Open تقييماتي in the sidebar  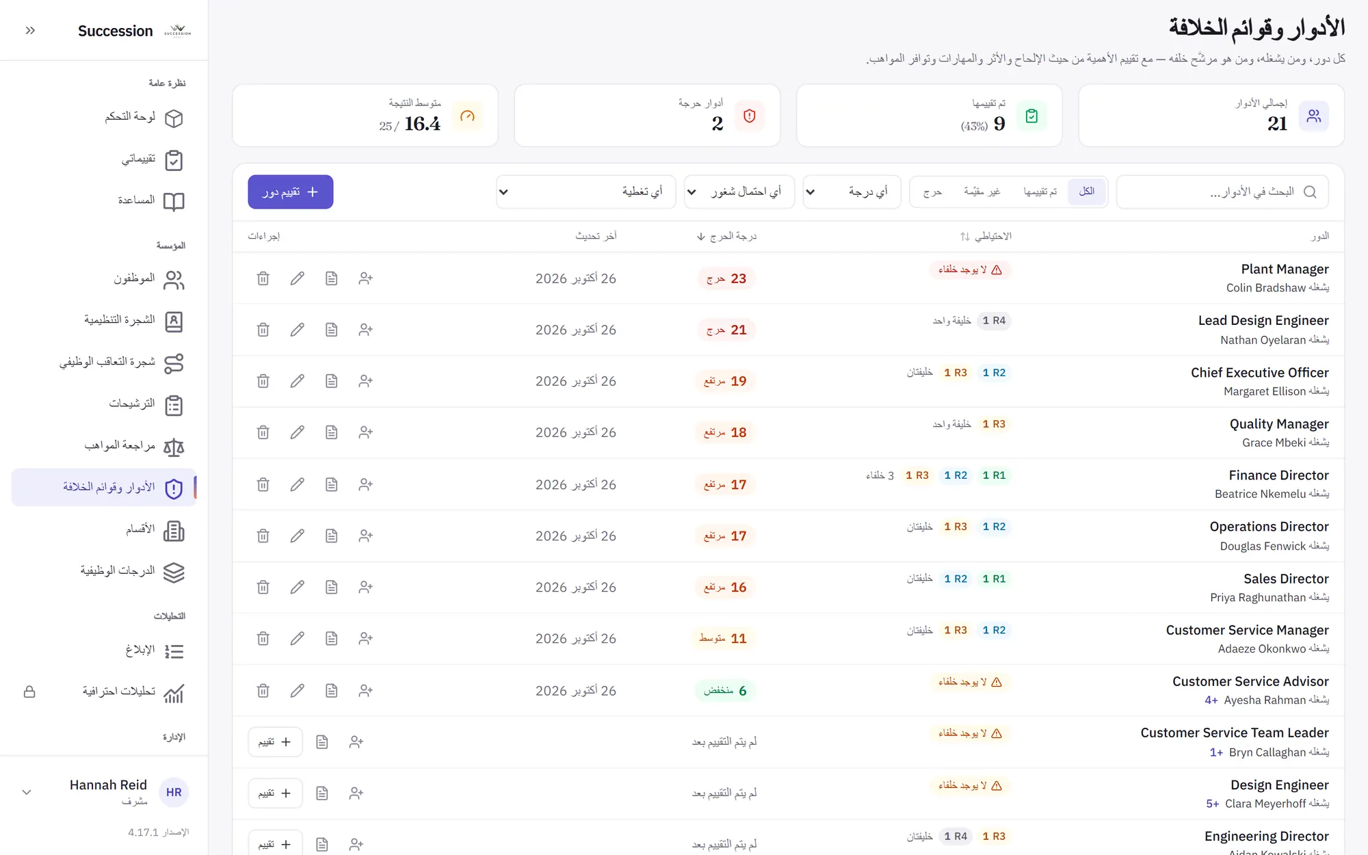(x=152, y=159)
